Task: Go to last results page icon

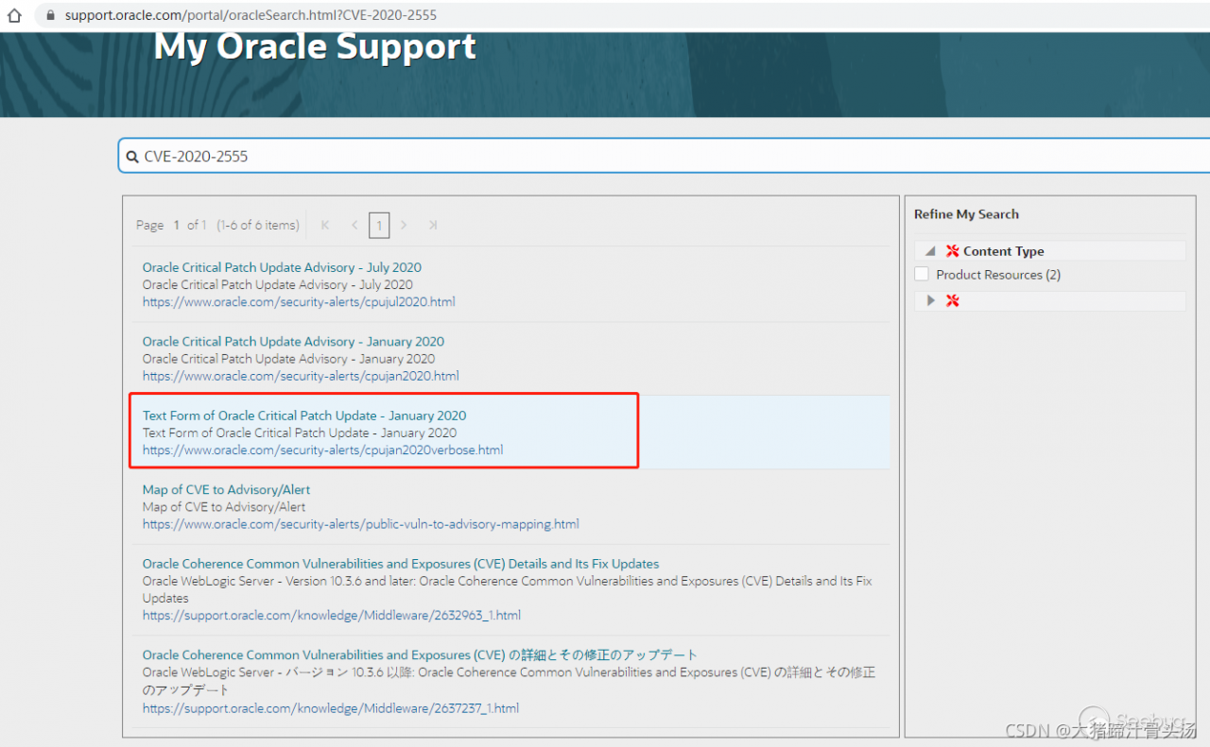Action: (x=433, y=225)
